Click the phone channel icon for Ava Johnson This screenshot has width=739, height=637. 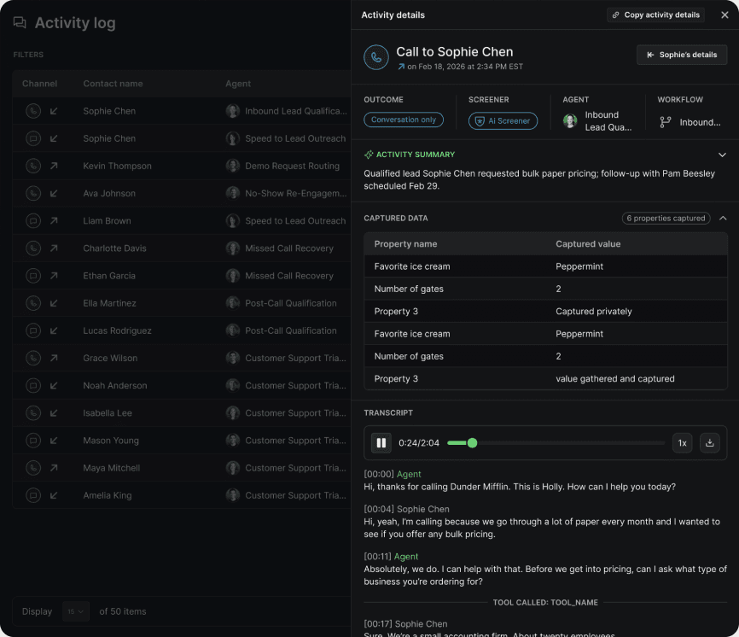tap(33, 193)
